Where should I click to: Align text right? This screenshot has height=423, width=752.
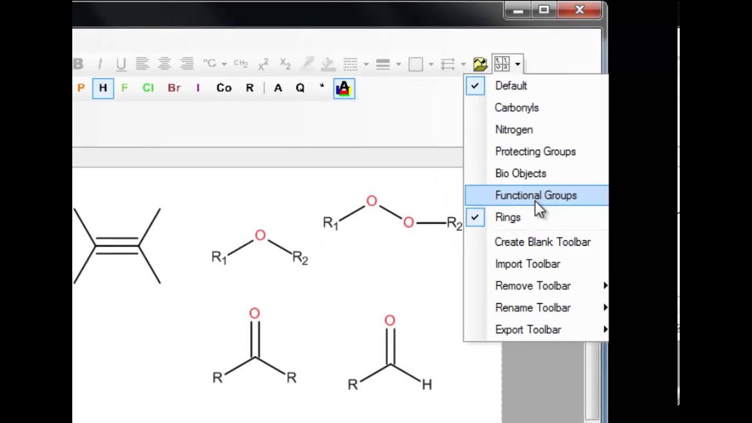tap(187, 63)
